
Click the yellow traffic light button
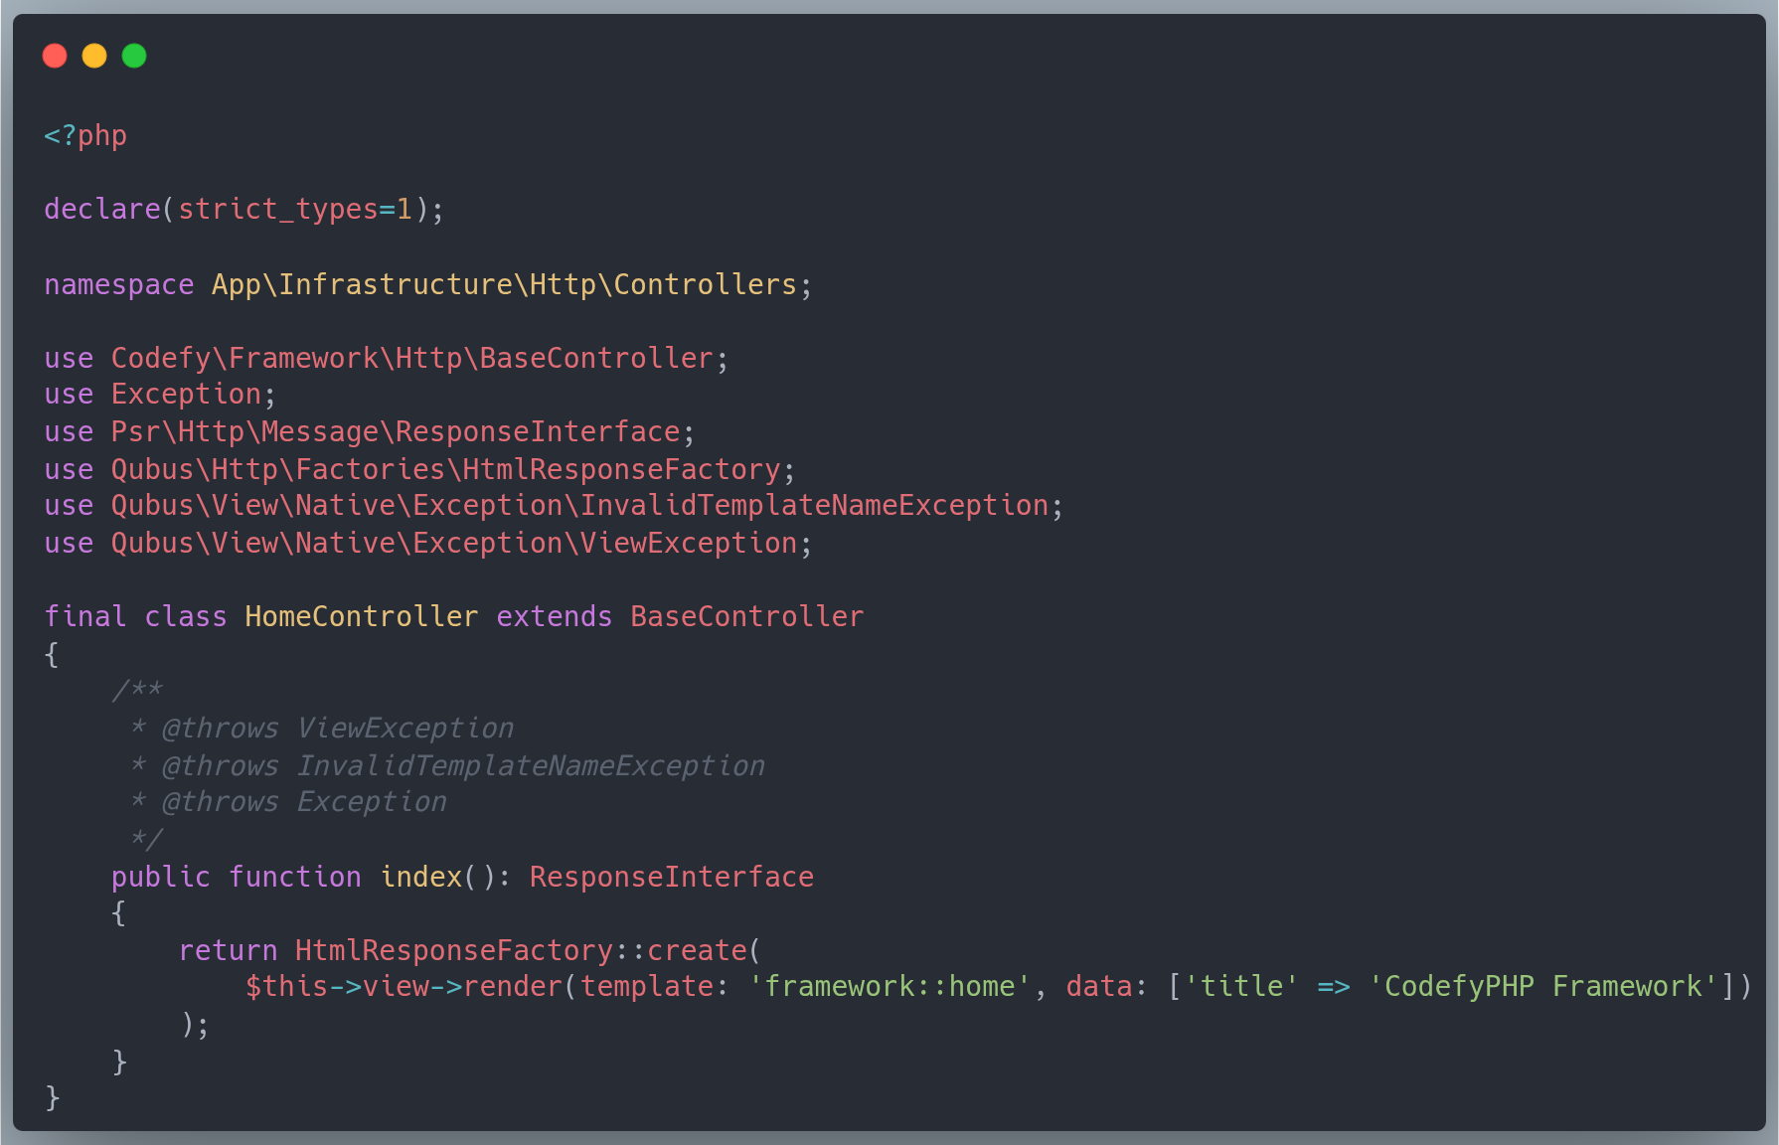pyautogui.click(x=94, y=56)
